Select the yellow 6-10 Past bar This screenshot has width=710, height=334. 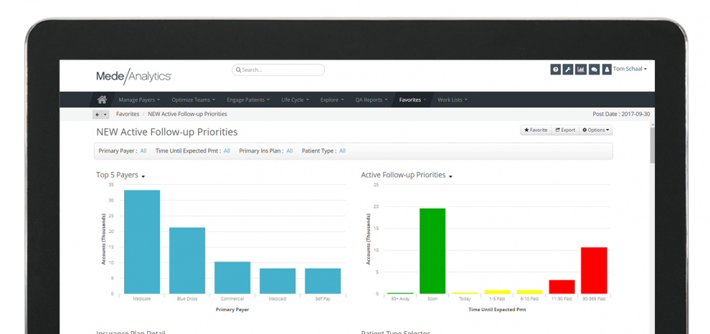529,292
